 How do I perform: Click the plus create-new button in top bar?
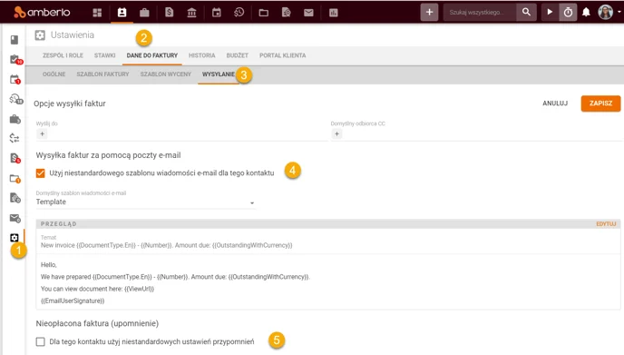click(429, 13)
